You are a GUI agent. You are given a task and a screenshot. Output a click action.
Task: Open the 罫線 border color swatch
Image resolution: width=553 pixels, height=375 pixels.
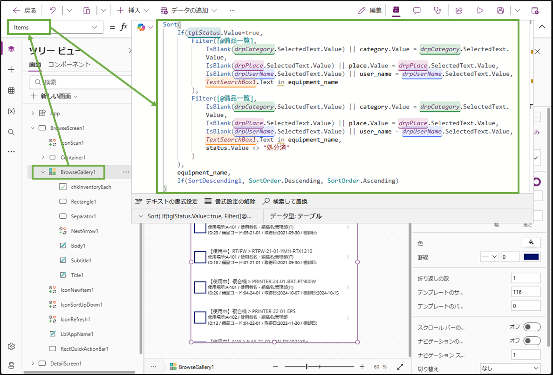(532, 256)
